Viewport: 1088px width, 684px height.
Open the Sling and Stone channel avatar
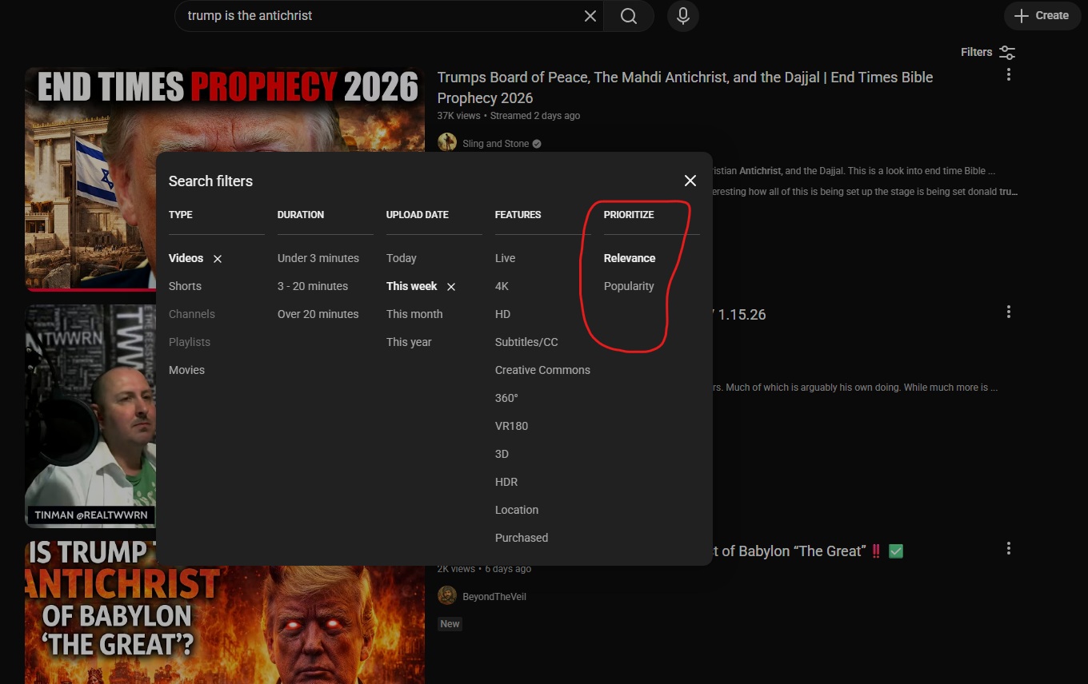447,144
